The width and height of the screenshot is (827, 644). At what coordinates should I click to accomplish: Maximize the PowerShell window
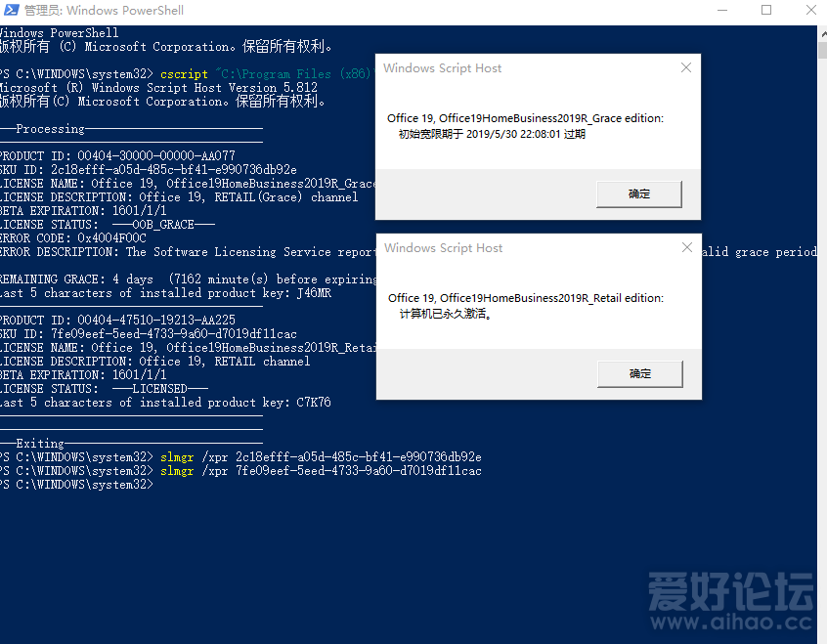point(766,10)
